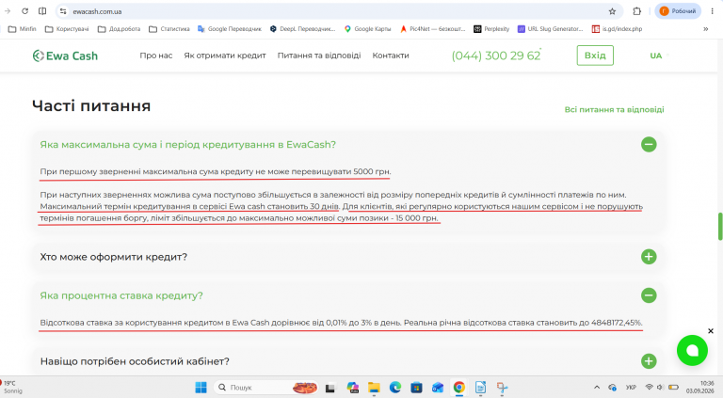Close the chat widget with the X

(x=711, y=331)
